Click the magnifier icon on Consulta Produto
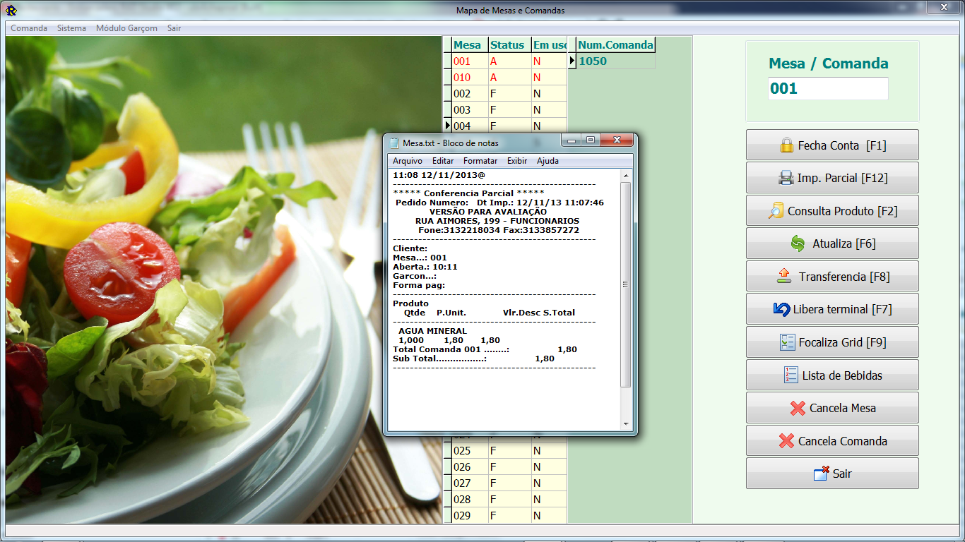Viewport: 965px width, 542px height. click(x=776, y=210)
